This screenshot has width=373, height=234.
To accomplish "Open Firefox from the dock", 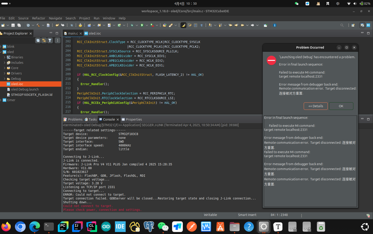I will (6, 227).
